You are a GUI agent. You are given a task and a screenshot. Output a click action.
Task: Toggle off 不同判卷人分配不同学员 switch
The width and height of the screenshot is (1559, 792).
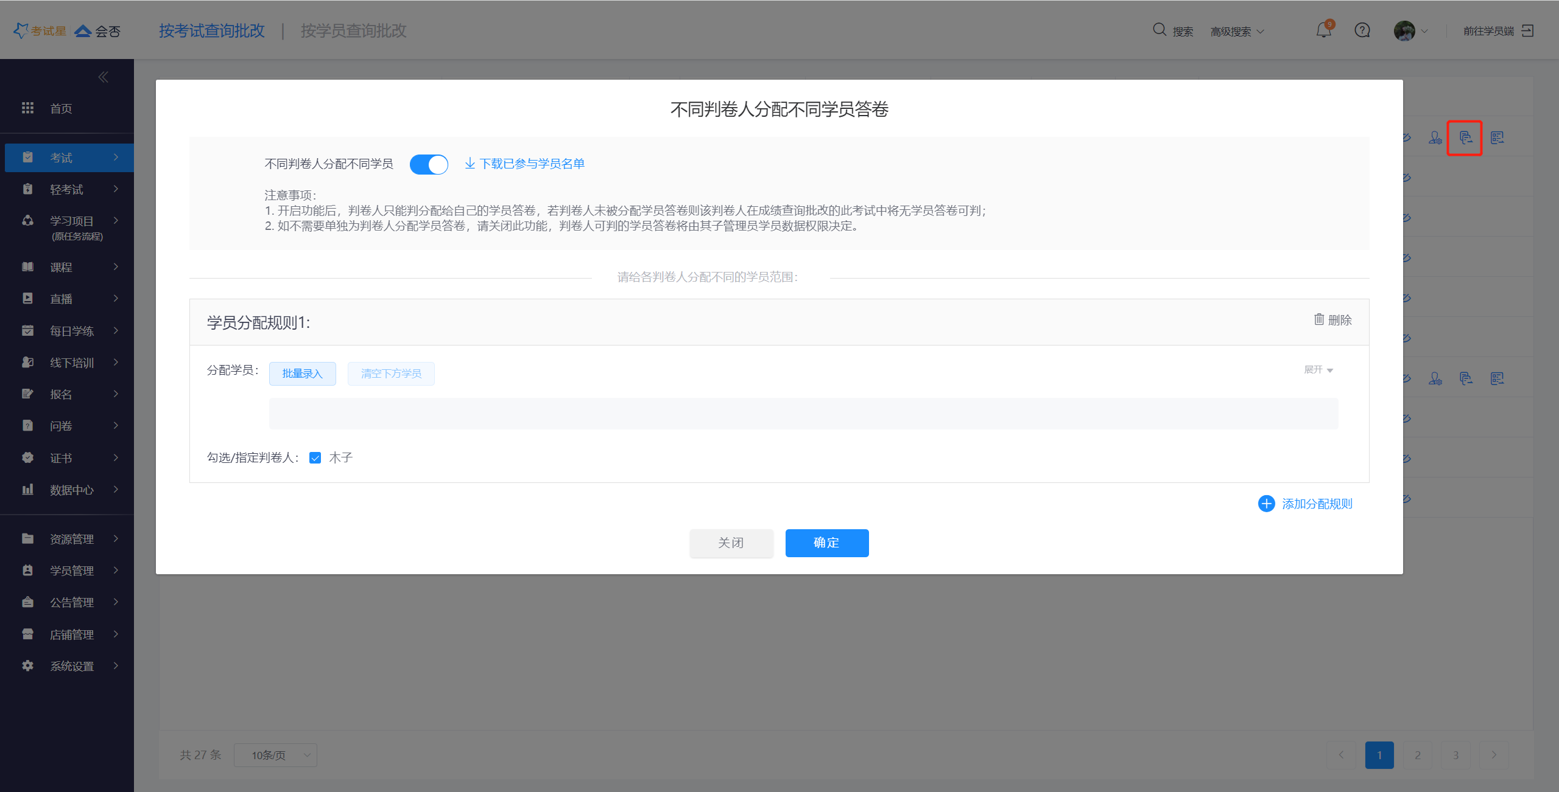coord(429,164)
